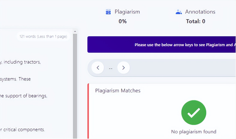The width and height of the screenshot is (236, 139).
Task: Click the 121 words page count label
Action: click(x=43, y=37)
